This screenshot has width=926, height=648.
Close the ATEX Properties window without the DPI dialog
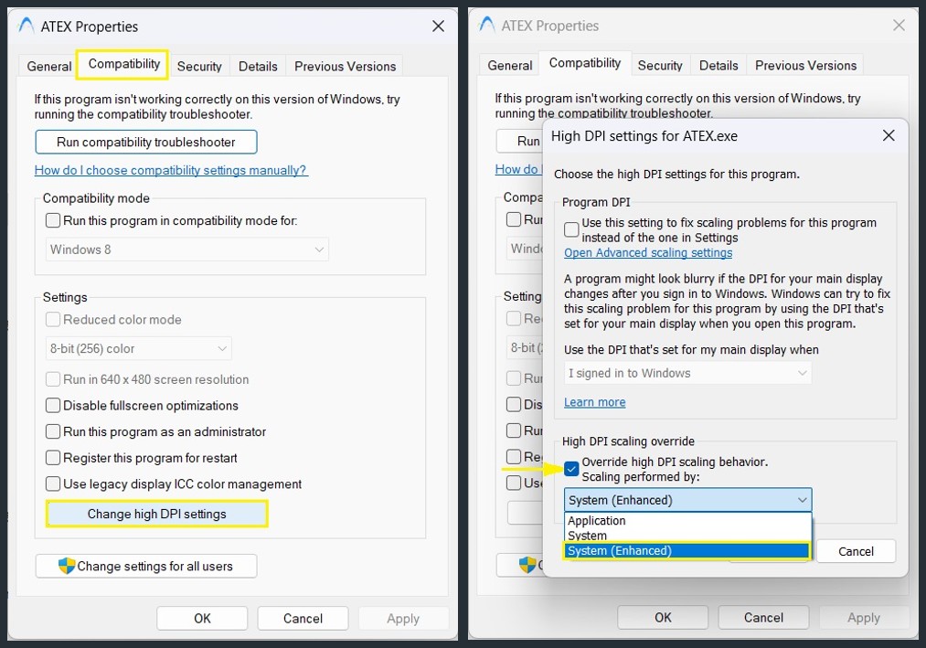(x=438, y=26)
